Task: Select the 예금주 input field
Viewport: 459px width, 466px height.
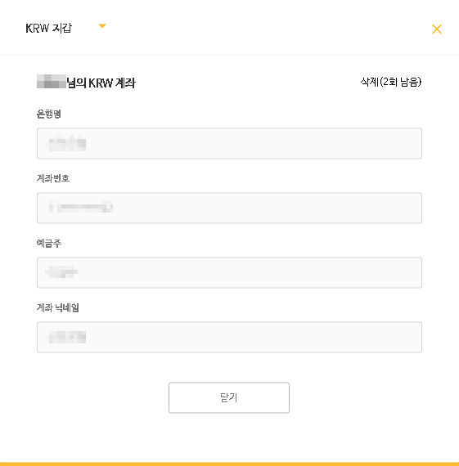Action: click(x=229, y=272)
